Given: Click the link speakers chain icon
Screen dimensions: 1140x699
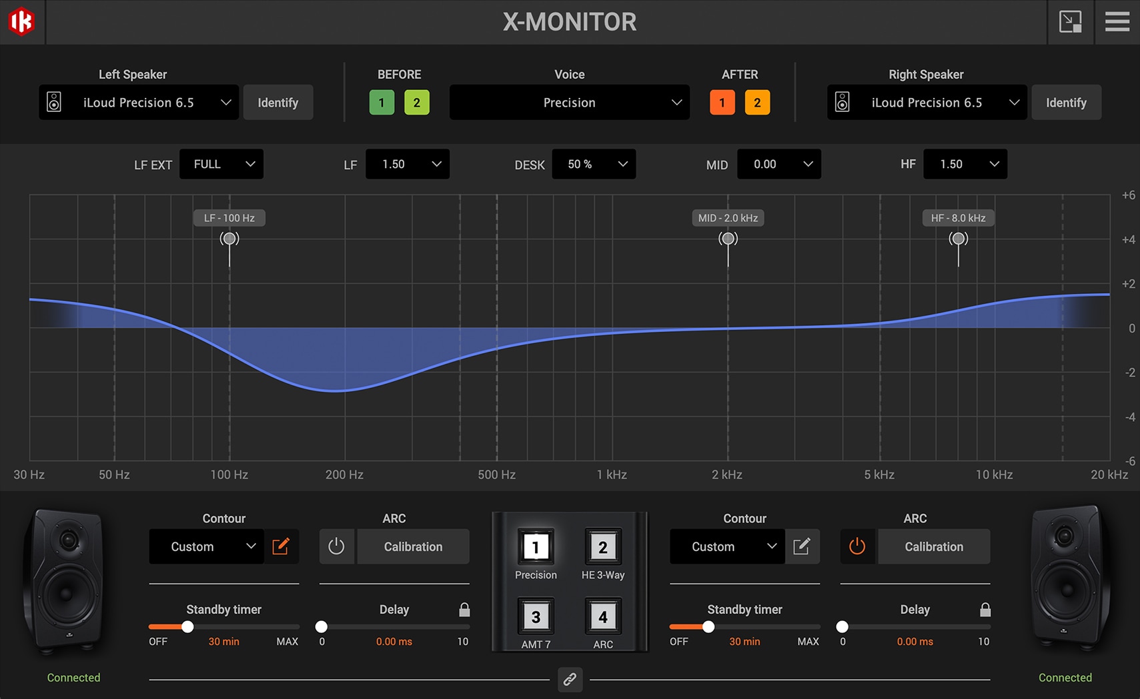Looking at the screenshot, I should point(570,679).
